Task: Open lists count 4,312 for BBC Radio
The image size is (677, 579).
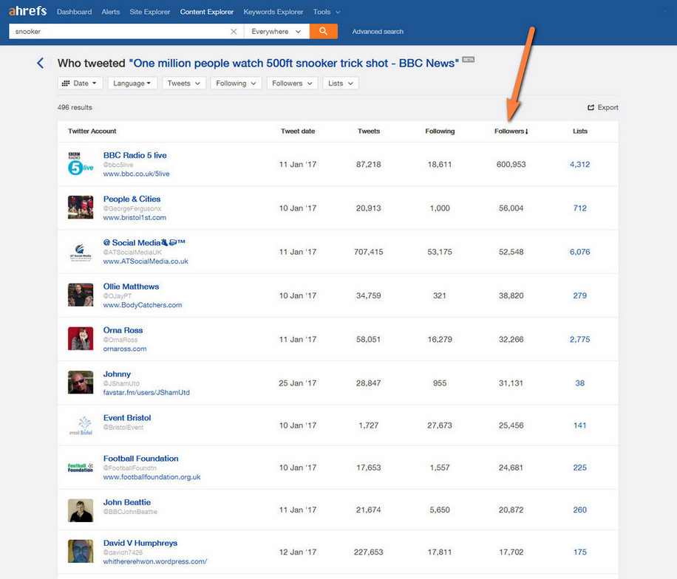Action: point(580,165)
